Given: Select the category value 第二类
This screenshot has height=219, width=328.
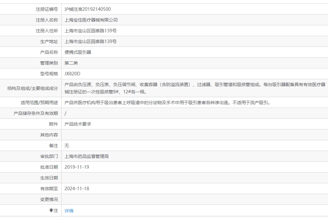Looking at the screenshot, I should (x=72, y=63).
